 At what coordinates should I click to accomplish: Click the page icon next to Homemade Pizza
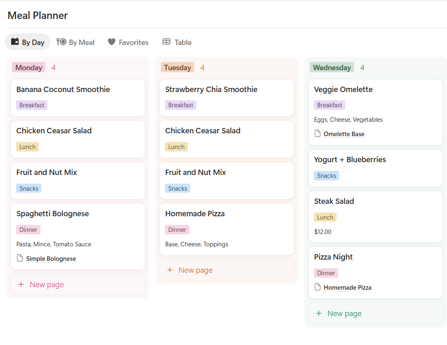pos(317,287)
